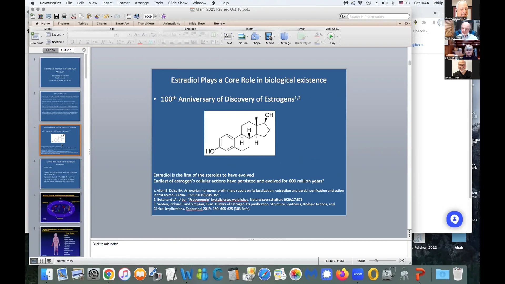
Task: Click the Picture insert icon
Action: coord(243,38)
